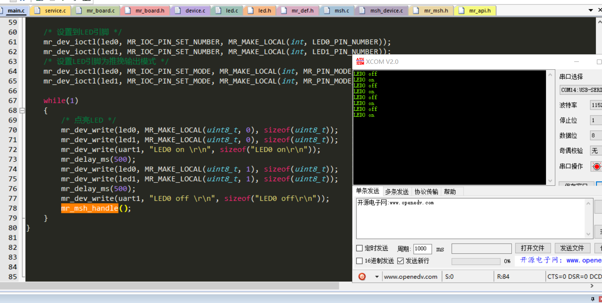Select the 多条发送 tab in XCOM
Image resolution: width=602 pixels, height=303 pixels.
[397, 191]
